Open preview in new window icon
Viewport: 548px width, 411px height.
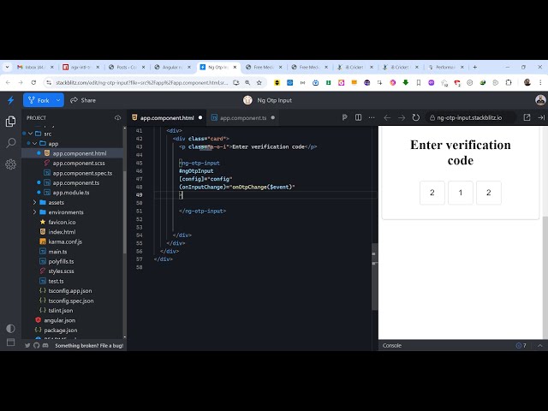tap(527, 117)
